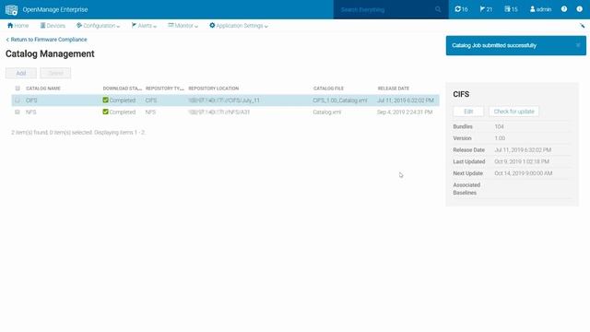
Task: Click the pin icon below header
Action: pyautogui.click(x=582, y=26)
